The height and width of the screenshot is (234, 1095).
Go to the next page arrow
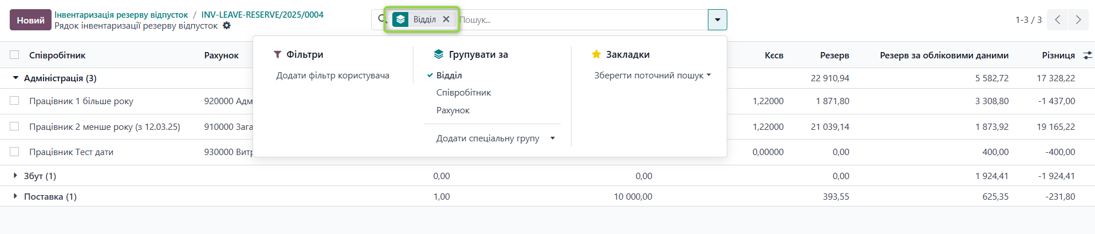click(x=1078, y=19)
